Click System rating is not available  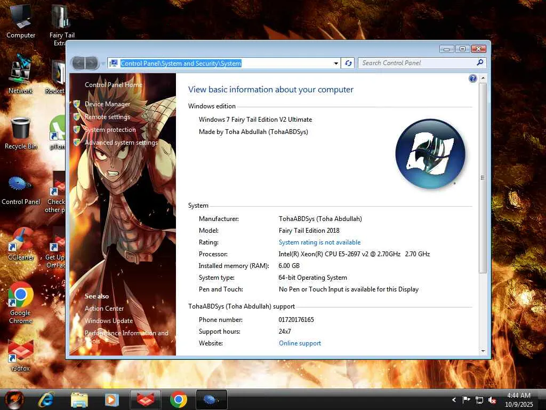click(x=320, y=242)
